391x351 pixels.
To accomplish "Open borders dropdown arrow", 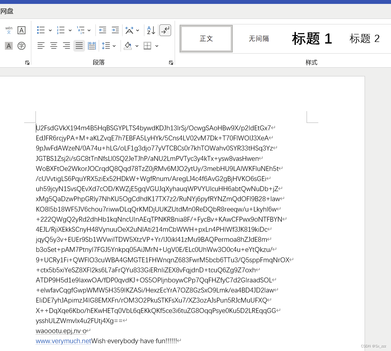I will click(157, 46).
